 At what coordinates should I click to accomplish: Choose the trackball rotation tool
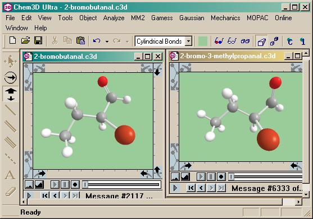(x=10, y=77)
